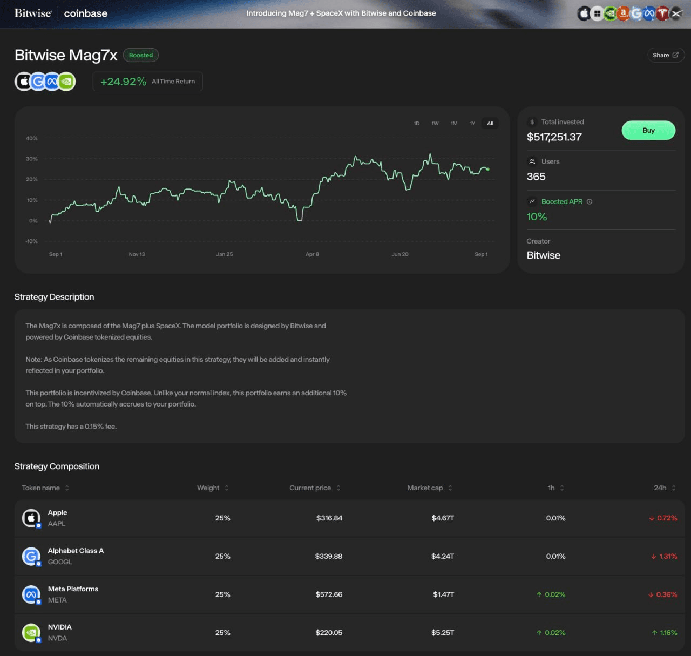Click the Apple token icon in the AAPL row
The image size is (691, 656).
coord(31,518)
